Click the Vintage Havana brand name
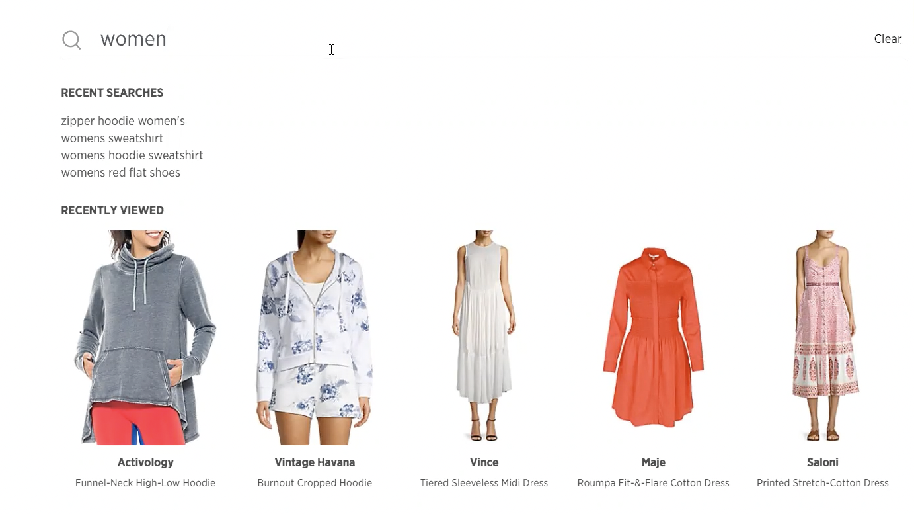 315,462
